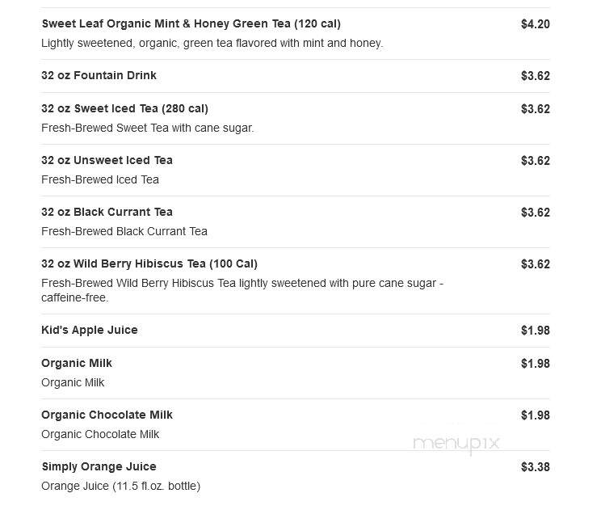This screenshot has width=601, height=510.
Task: Choose Simply Orange Juice item
Action: click(x=99, y=466)
